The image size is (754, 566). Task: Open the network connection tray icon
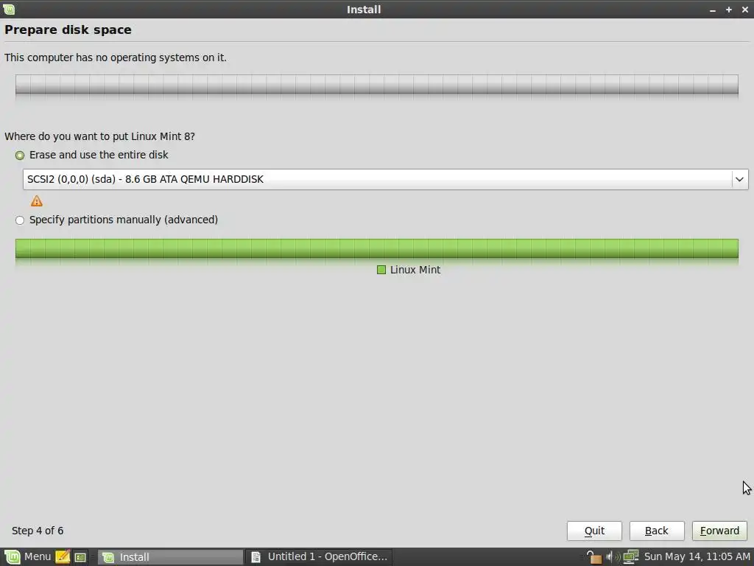631,557
